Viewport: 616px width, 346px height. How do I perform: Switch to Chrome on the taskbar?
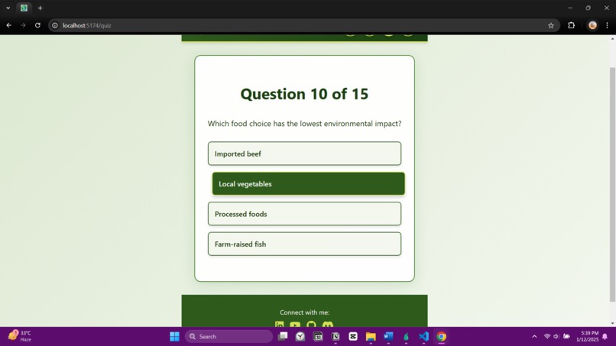point(442,337)
